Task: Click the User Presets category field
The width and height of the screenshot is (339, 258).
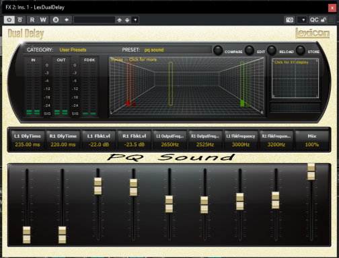Action: tap(73, 50)
